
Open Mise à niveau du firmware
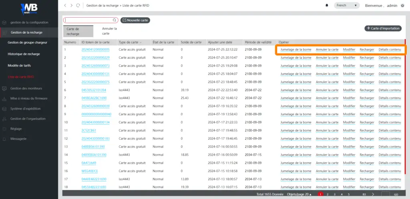[x=29, y=98]
